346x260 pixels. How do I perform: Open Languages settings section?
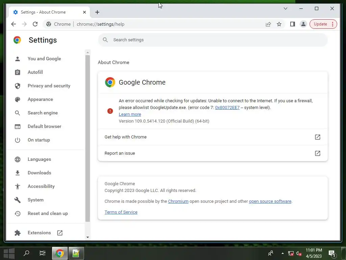pyautogui.click(x=39, y=159)
